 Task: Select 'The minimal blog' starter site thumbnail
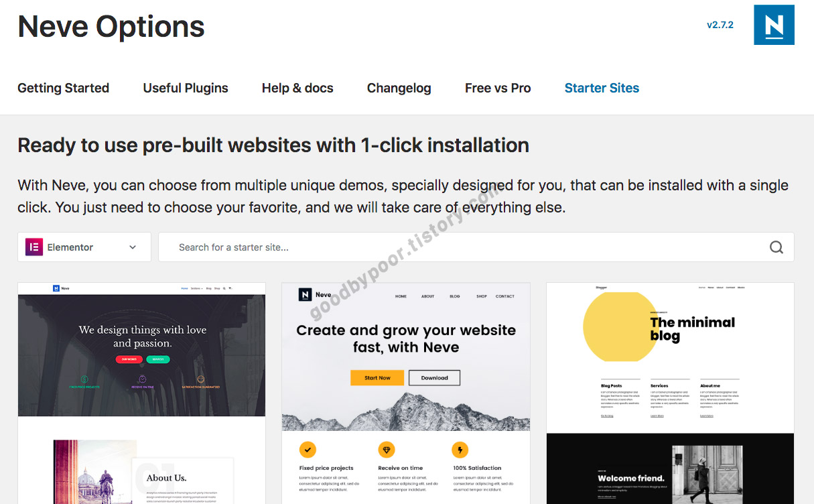[x=670, y=393]
